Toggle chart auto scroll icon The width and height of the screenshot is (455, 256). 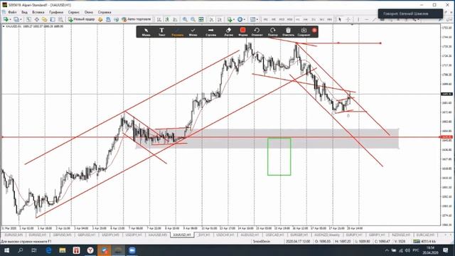tap(212, 19)
